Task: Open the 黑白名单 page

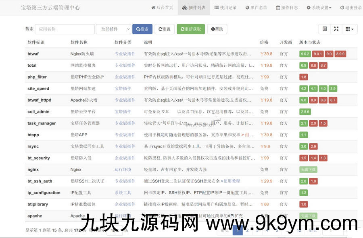Action: point(256,8)
